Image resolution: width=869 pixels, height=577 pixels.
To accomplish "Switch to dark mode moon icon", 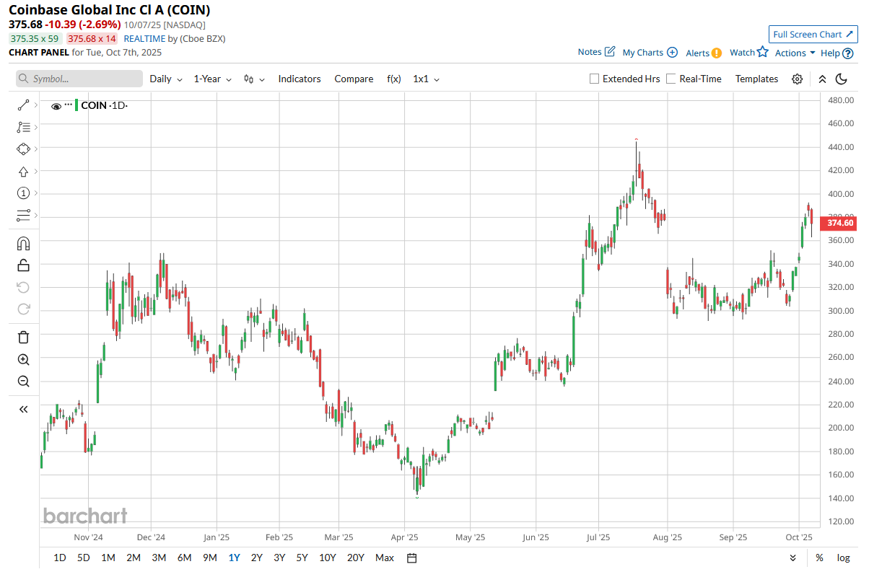I will 842,79.
